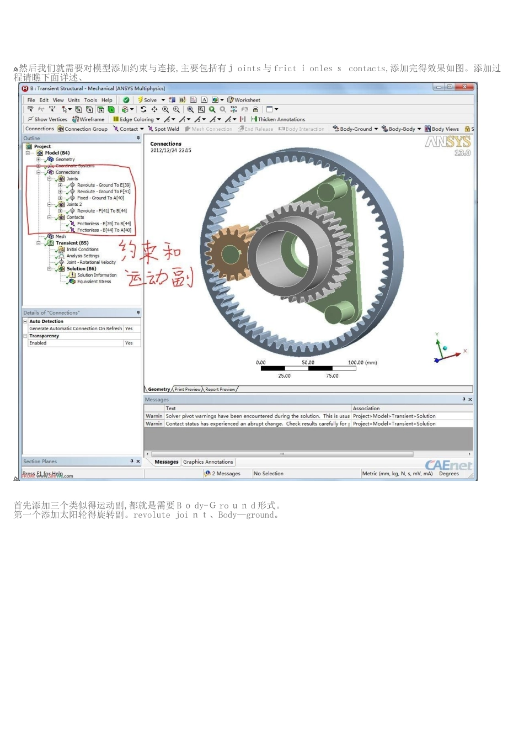Select Solution Information item
This screenshot has height=742, width=524.
click(x=97, y=275)
